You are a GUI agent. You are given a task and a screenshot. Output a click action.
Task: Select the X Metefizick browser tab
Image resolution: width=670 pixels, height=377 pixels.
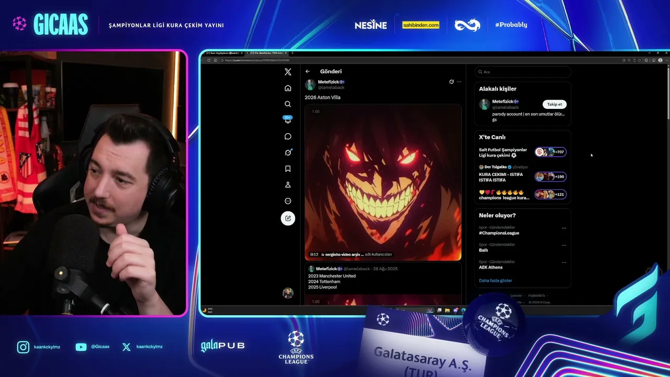coord(267,53)
